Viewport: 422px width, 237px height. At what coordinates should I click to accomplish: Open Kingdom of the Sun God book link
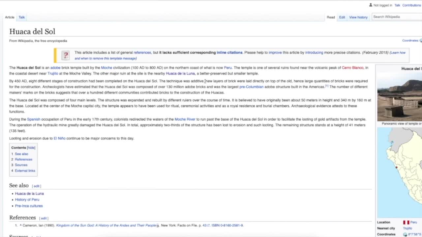(x=106, y=225)
